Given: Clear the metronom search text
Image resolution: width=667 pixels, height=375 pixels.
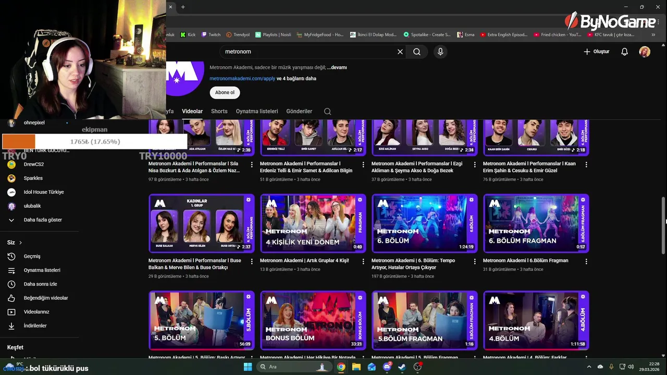Looking at the screenshot, I should (400, 52).
